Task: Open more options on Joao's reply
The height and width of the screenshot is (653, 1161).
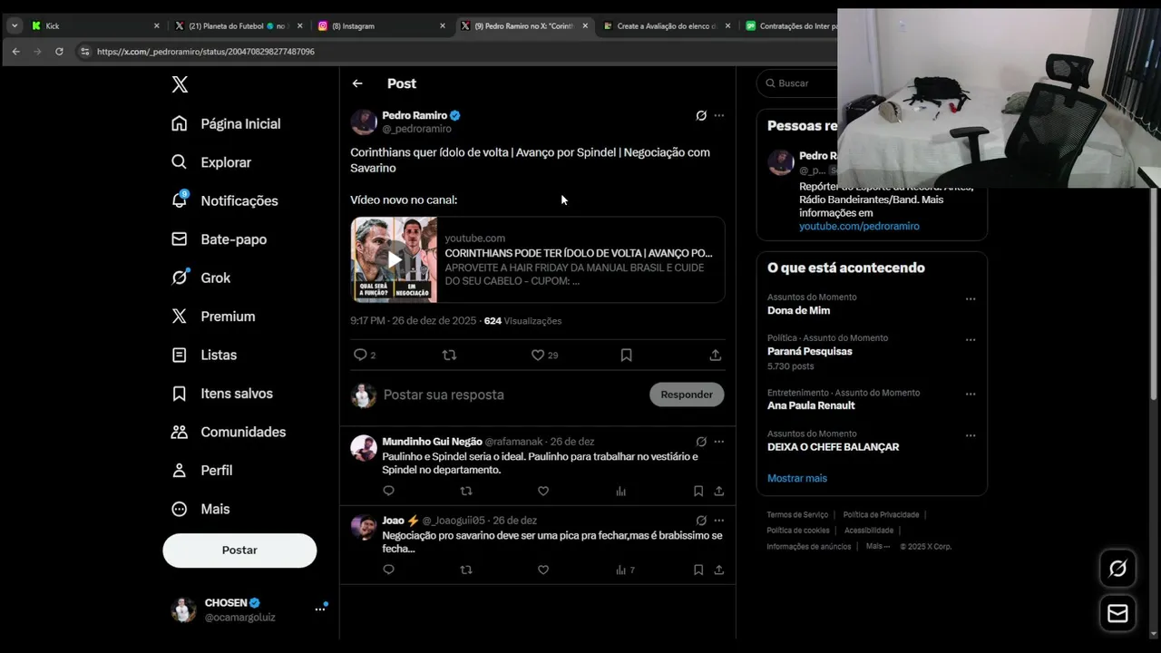Action: [719, 521]
